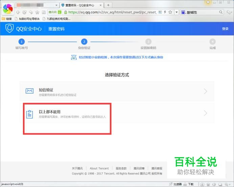Viewport: 234px width, 187px height.
Task: Click the QR code icon in address bar
Action: click(160, 12)
